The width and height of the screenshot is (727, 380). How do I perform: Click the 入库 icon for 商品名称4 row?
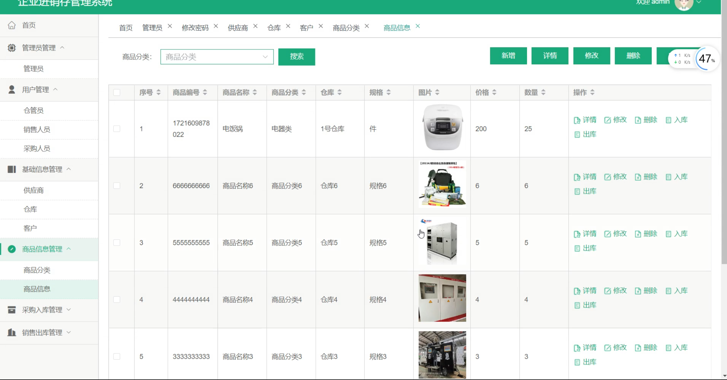pos(668,291)
